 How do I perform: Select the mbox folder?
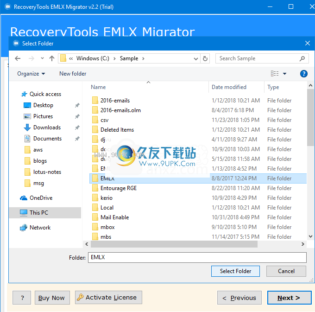point(107,227)
